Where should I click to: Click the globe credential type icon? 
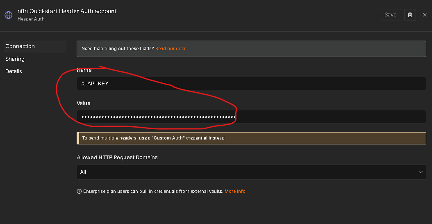tap(9, 15)
